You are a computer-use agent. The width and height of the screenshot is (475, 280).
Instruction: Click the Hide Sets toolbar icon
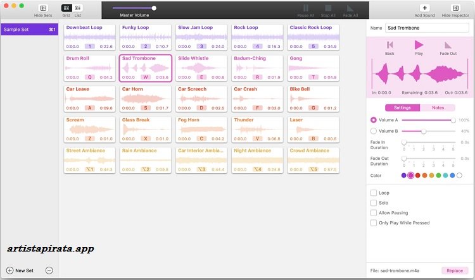[x=43, y=8]
